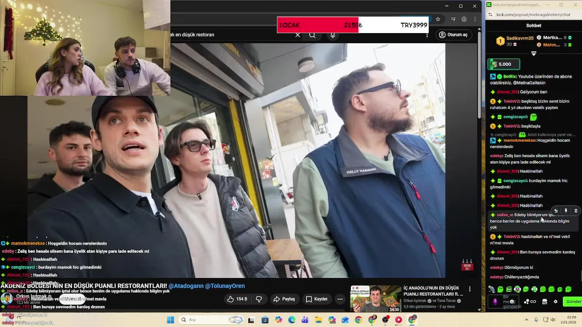
Task: Like the YouTube video showing 154 B
Action: (x=237, y=299)
